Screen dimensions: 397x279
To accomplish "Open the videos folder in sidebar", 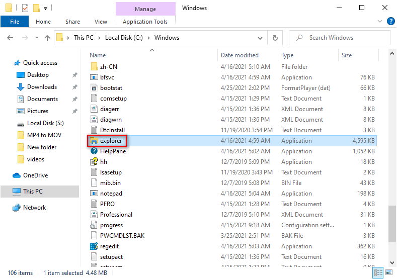I will pyautogui.click(x=36, y=159).
